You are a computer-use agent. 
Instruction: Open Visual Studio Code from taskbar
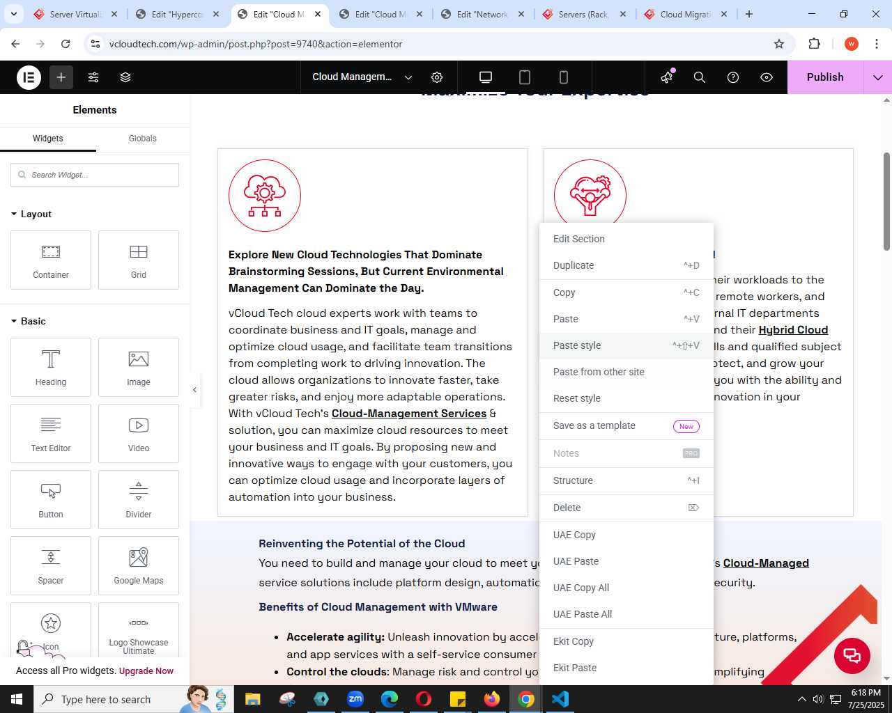(560, 699)
